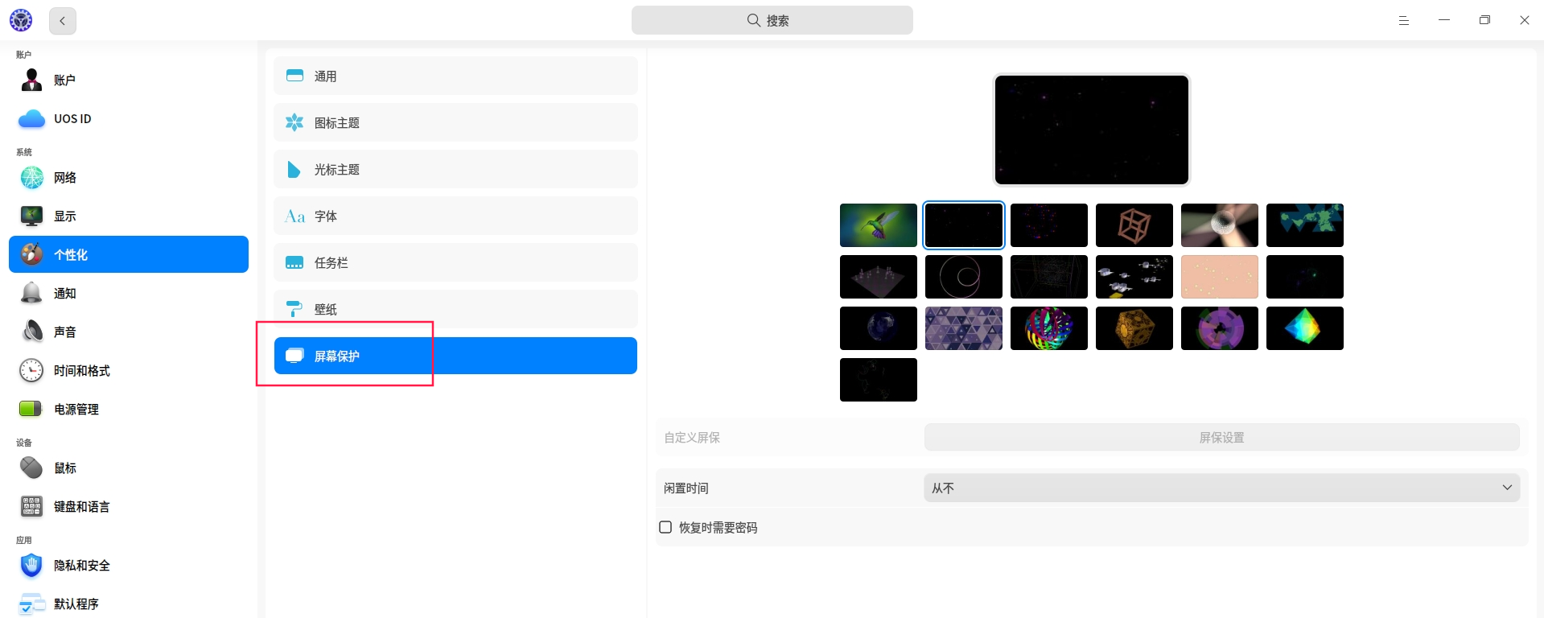Go back with the back arrow button
This screenshot has width=1544, height=618.
[63, 21]
